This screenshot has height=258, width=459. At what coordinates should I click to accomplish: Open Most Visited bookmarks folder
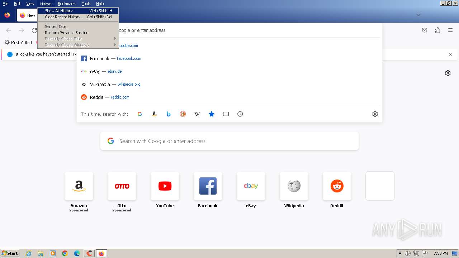tap(18, 43)
